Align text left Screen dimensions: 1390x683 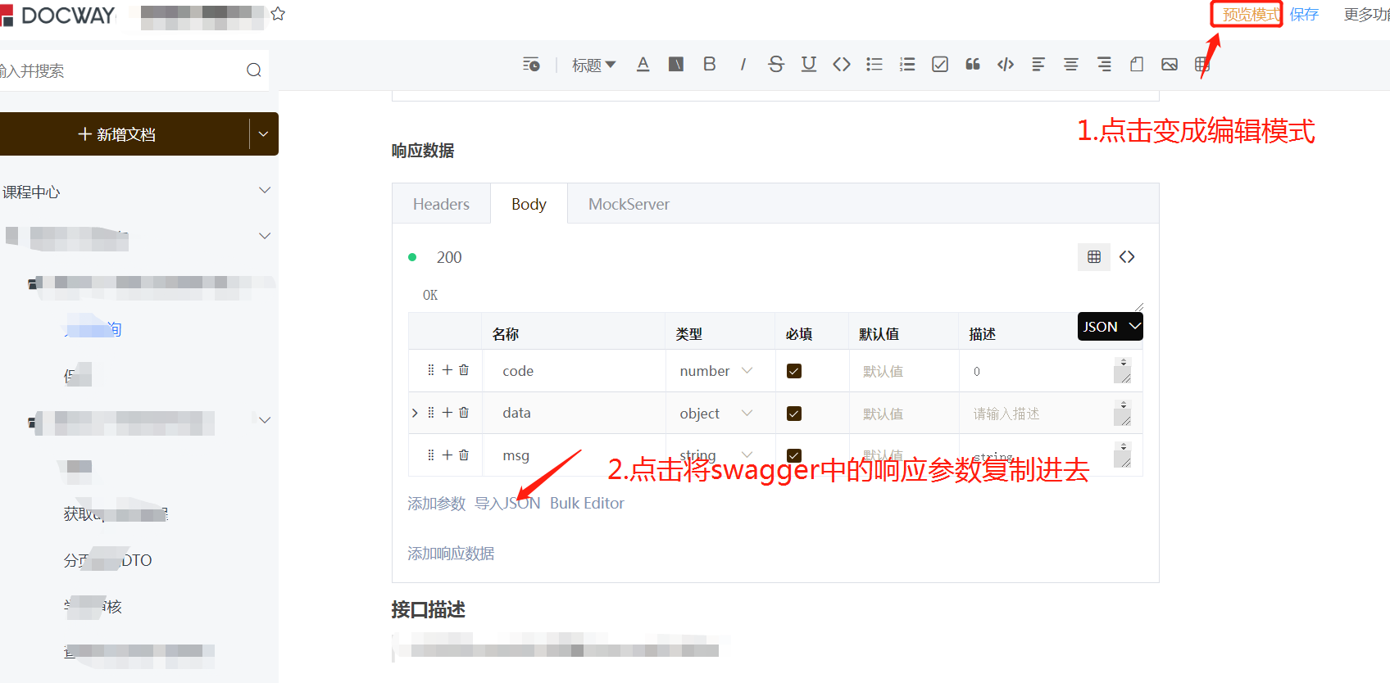pyautogui.click(x=1038, y=64)
